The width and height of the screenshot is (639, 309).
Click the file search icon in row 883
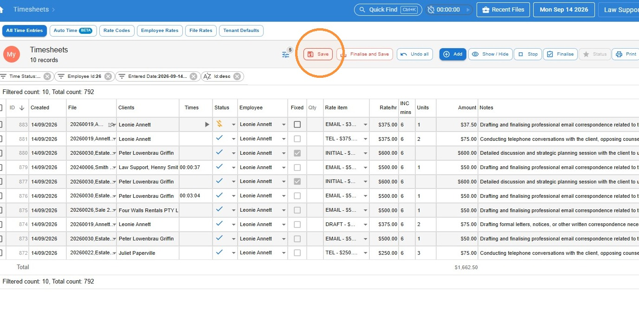pos(111,125)
